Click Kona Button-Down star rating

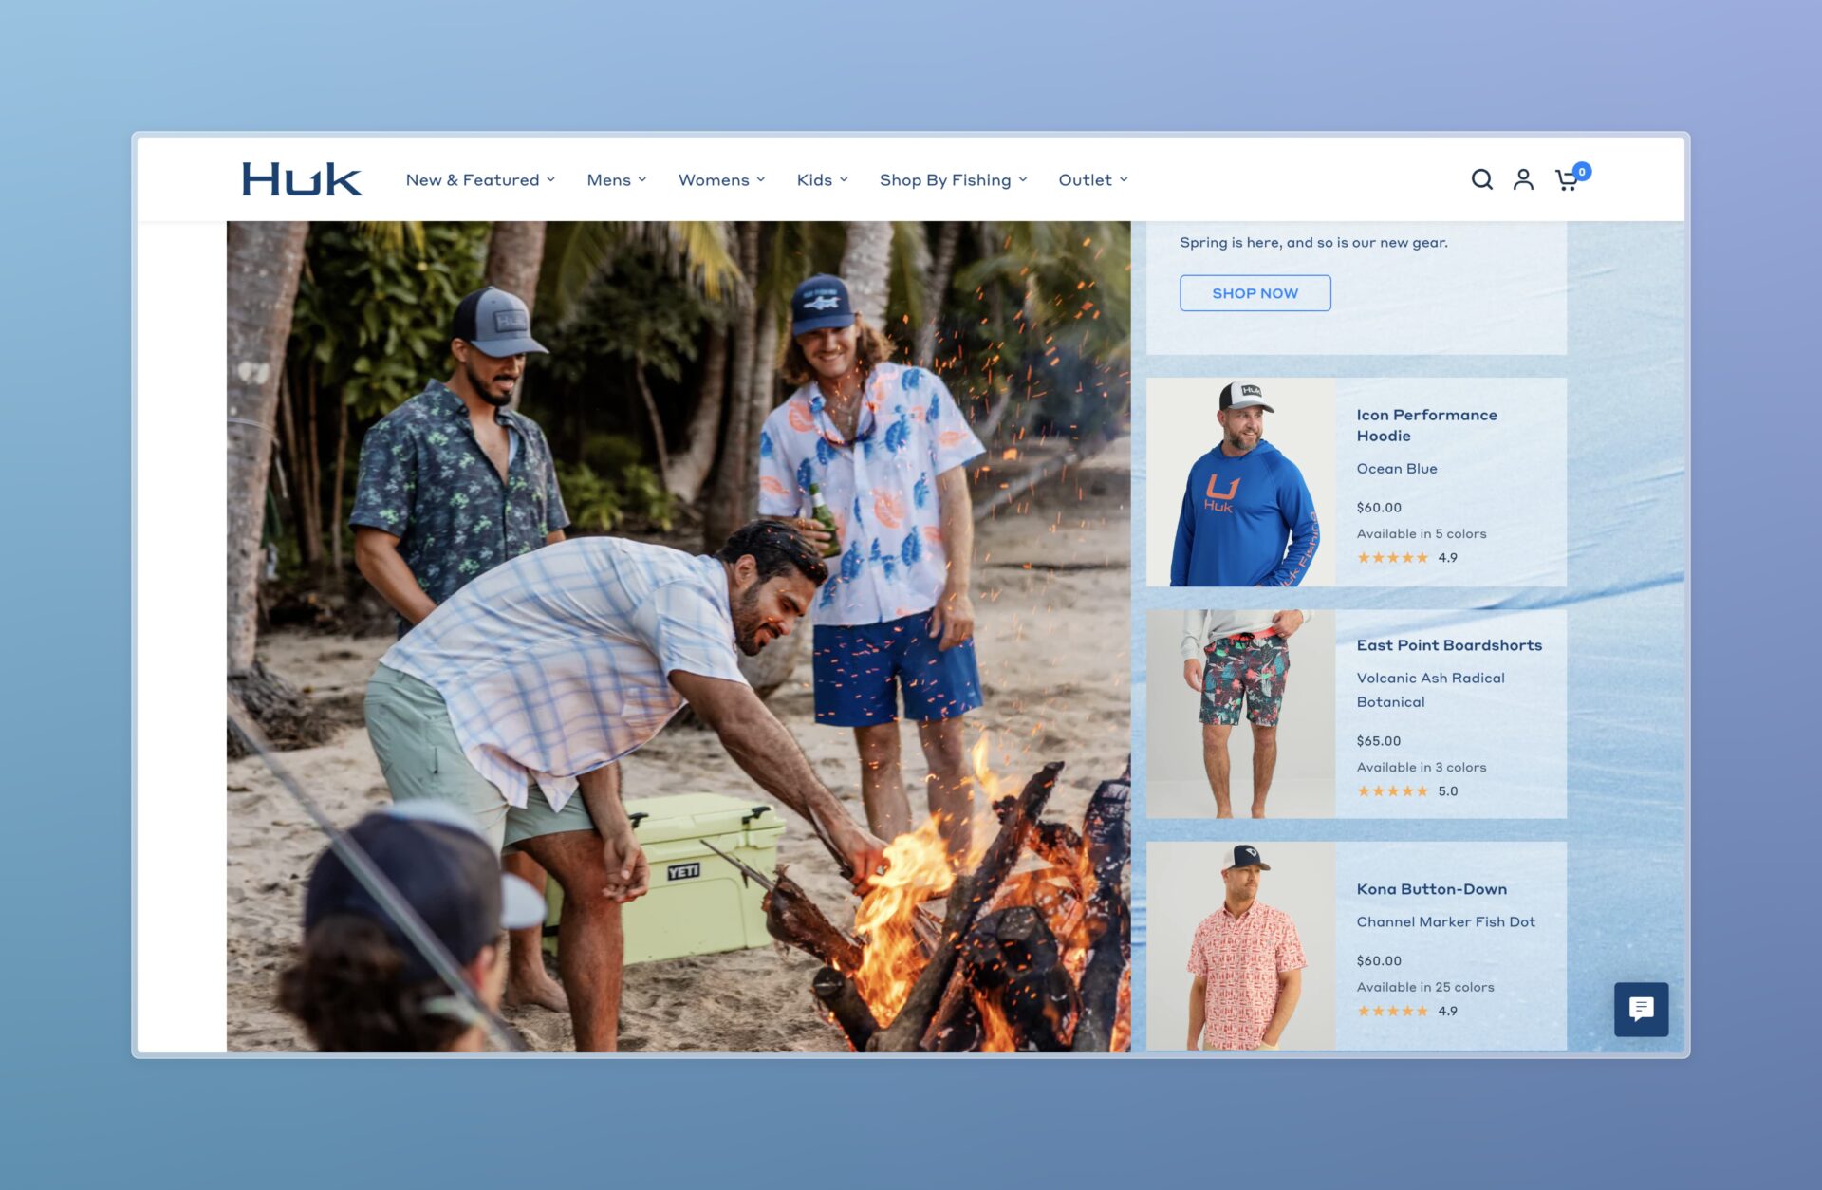click(1392, 1012)
